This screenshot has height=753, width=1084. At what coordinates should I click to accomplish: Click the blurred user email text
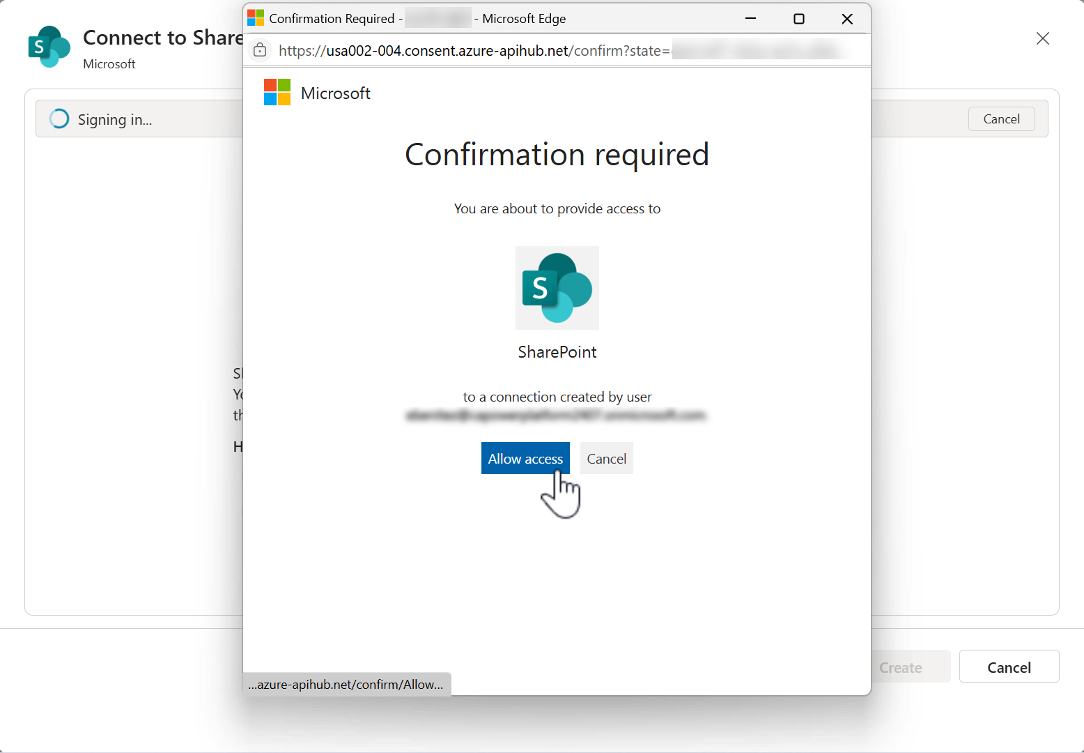(x=557, y=415)
